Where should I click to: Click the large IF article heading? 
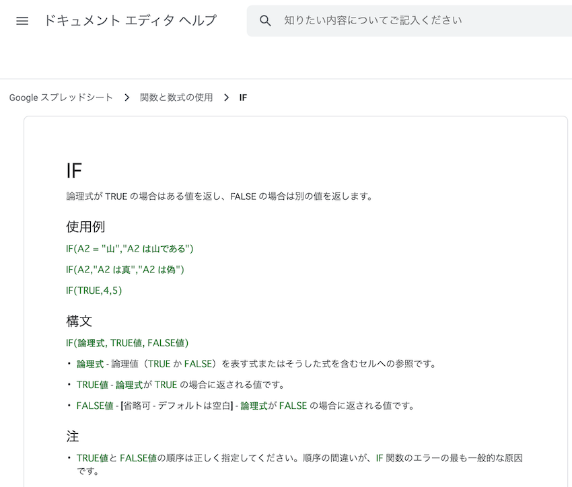pos(74,171)
